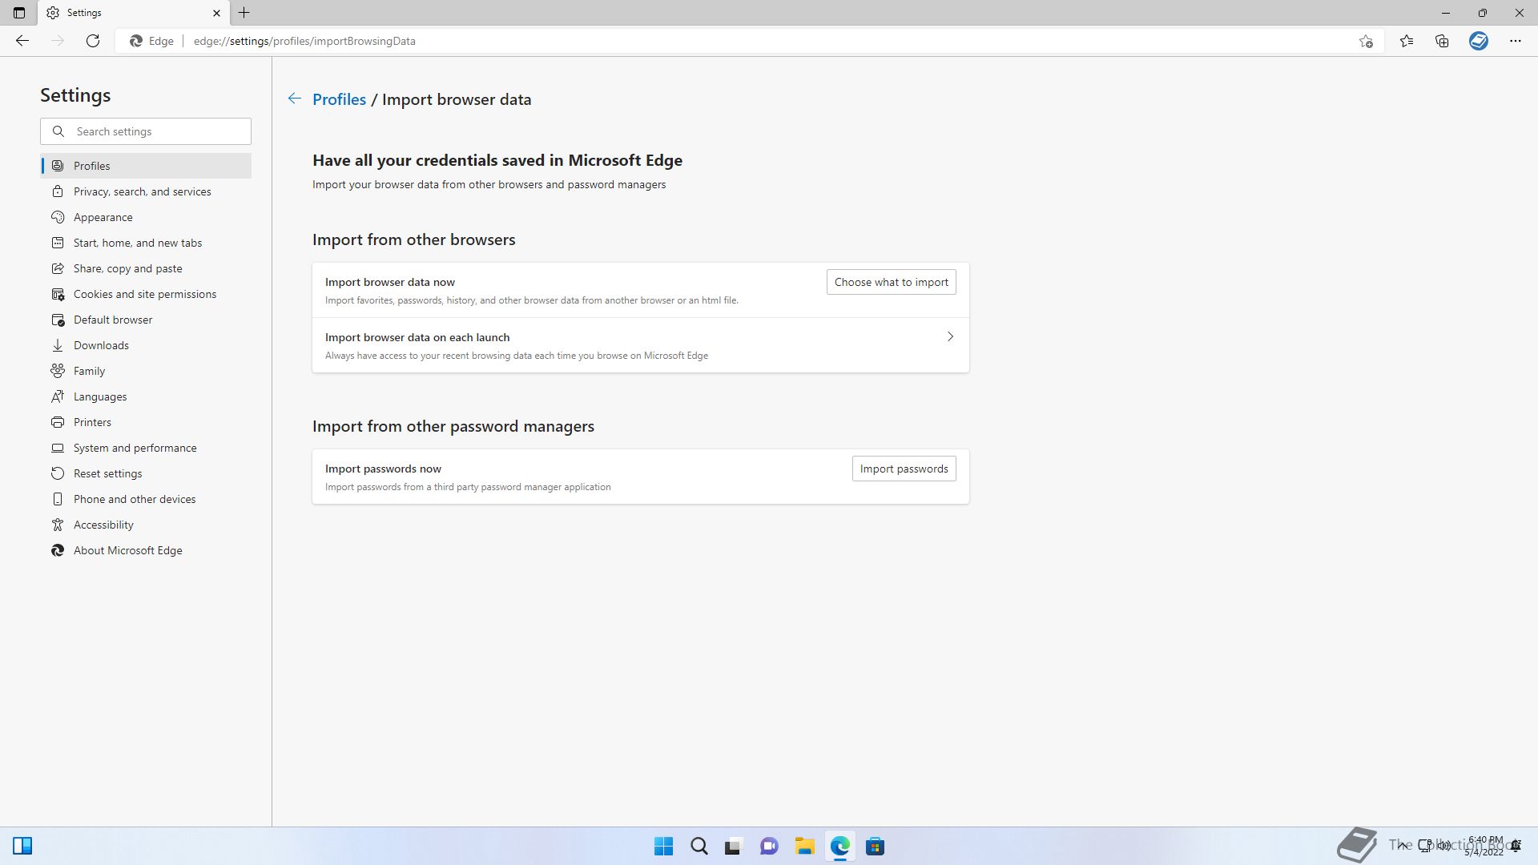The width and height of the screenshot is (1538, 865).
Task: Click the address bar URL
Action: coord(304,41)
